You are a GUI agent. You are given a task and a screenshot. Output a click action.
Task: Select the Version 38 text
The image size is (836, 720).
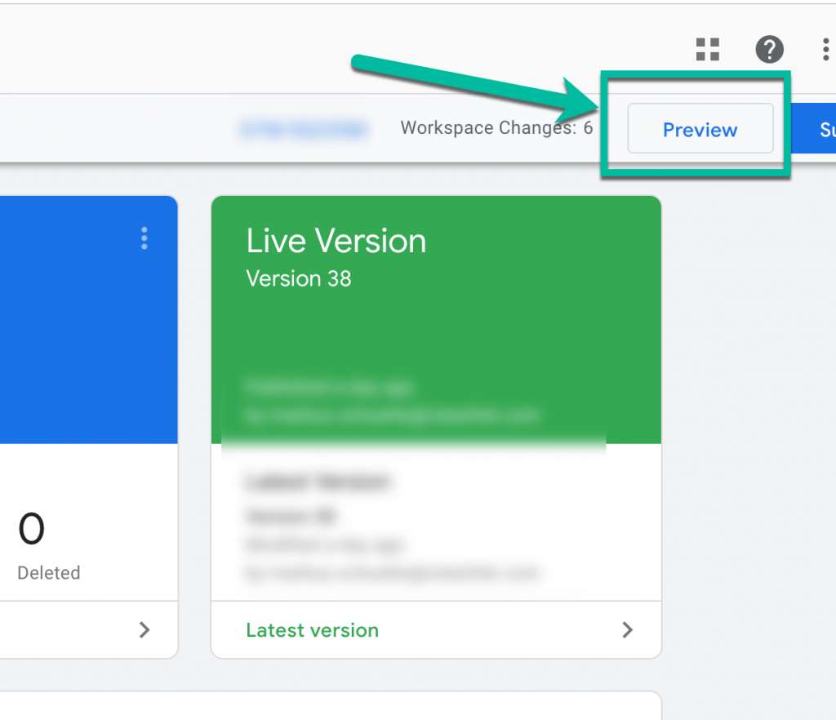click(x=299, y=278)
